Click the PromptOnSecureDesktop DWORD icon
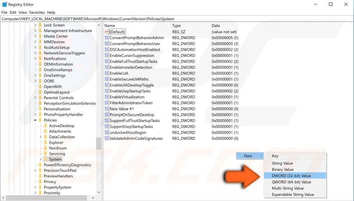 click(107, 114)
